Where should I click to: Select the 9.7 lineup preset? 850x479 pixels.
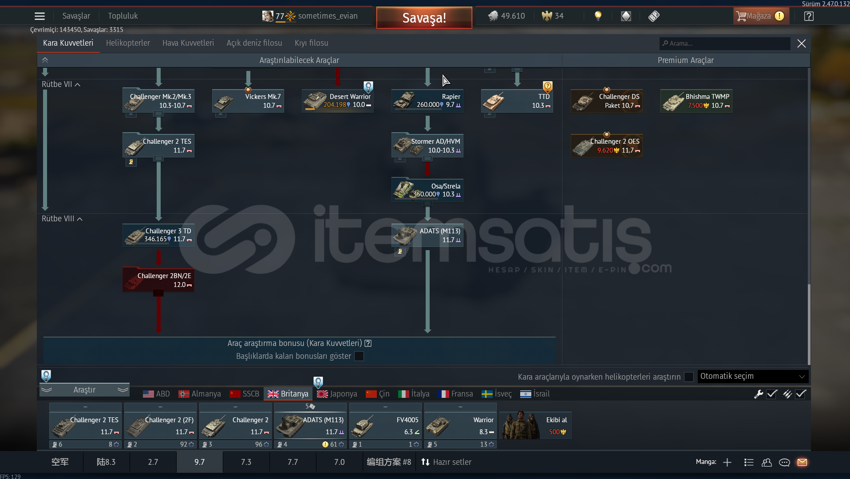[200, 462]
